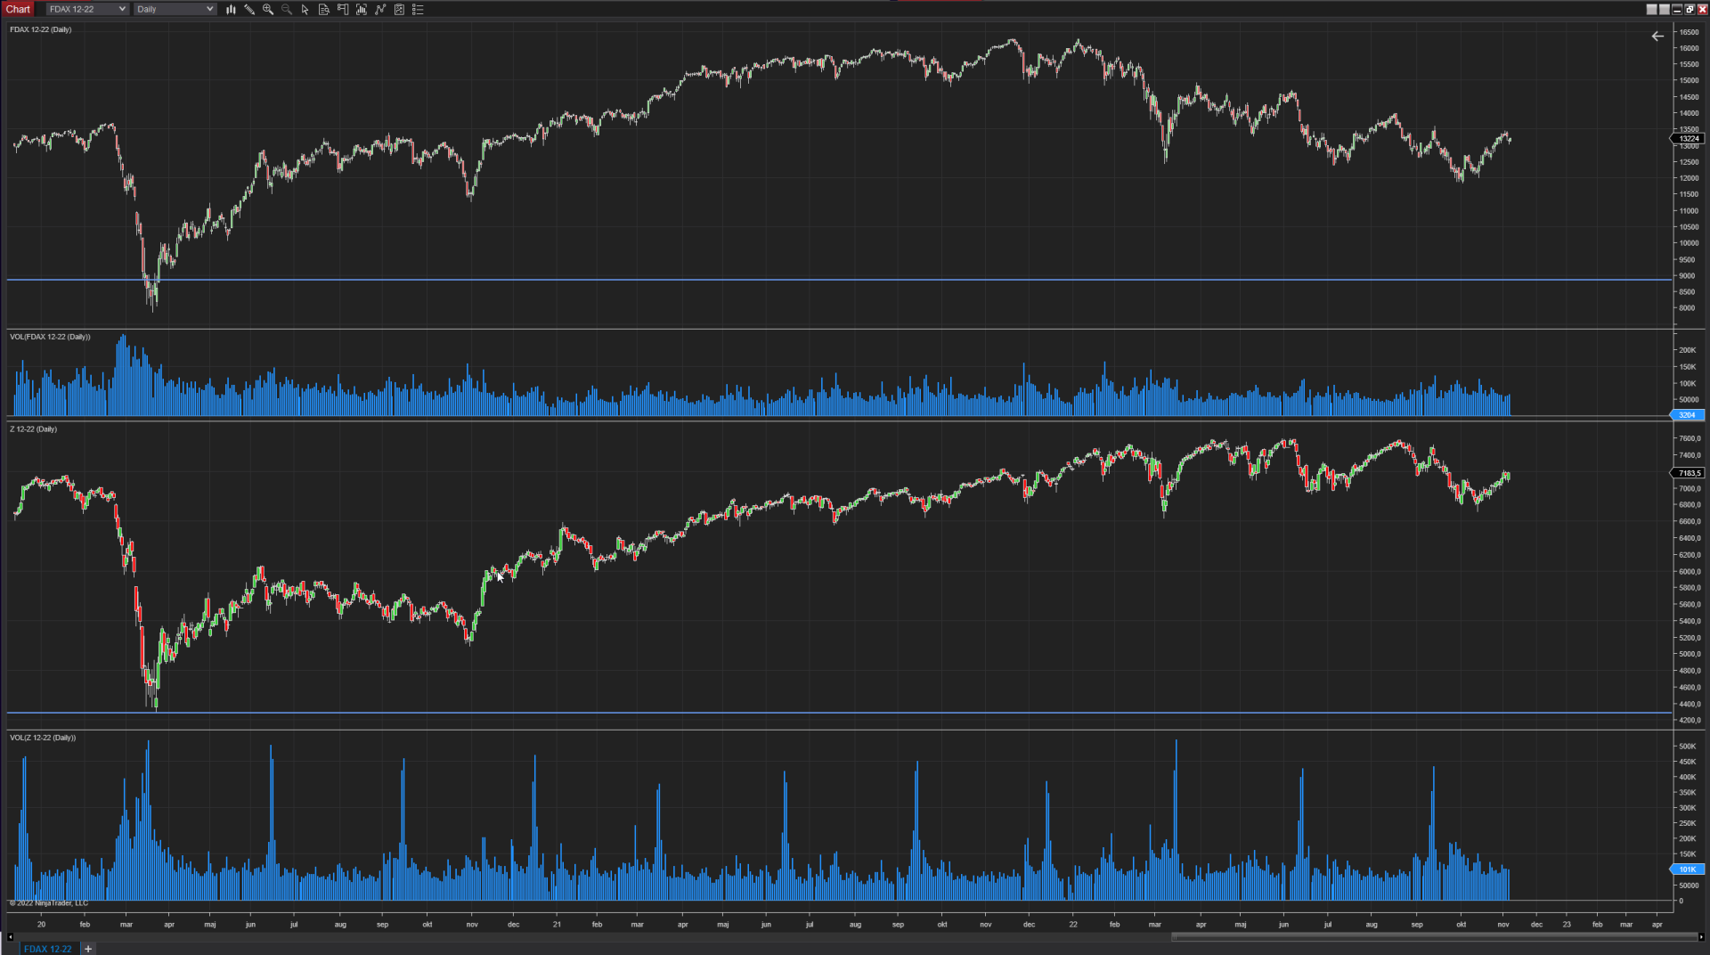
Task: Activate the zoom out tool
Action: pyautogui.click(x=286, y=9)
